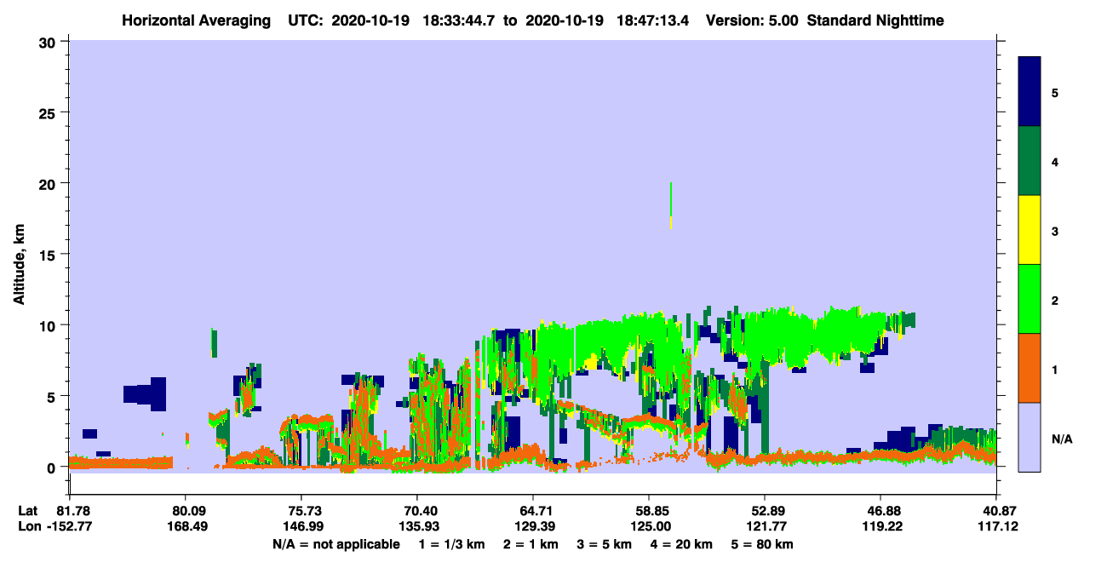Click the '4 = 20 km' legend entry
The image size is (1107, 568).
tap(684, 544)
